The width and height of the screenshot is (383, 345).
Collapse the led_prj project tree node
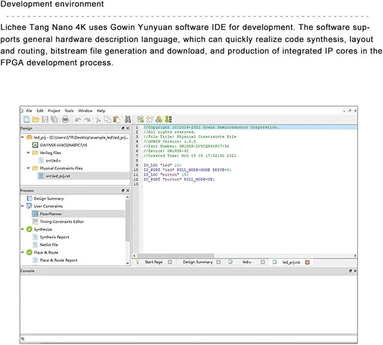(x=23, y=137)
